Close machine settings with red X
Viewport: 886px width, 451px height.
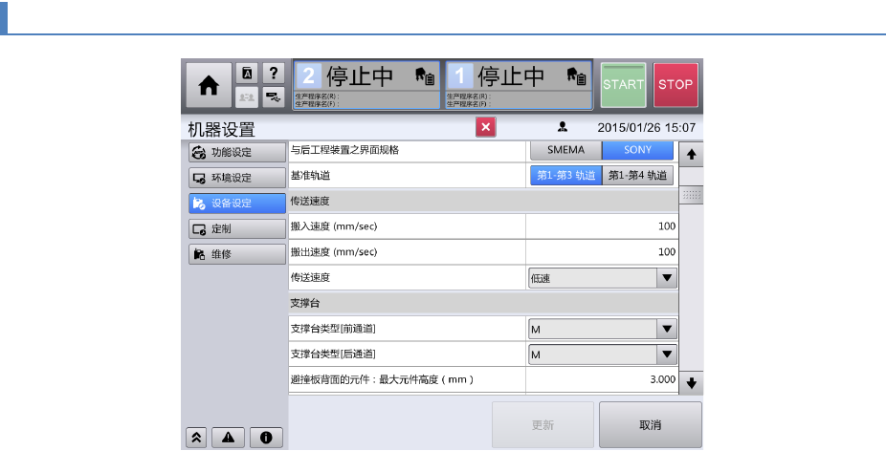(485, 127)
